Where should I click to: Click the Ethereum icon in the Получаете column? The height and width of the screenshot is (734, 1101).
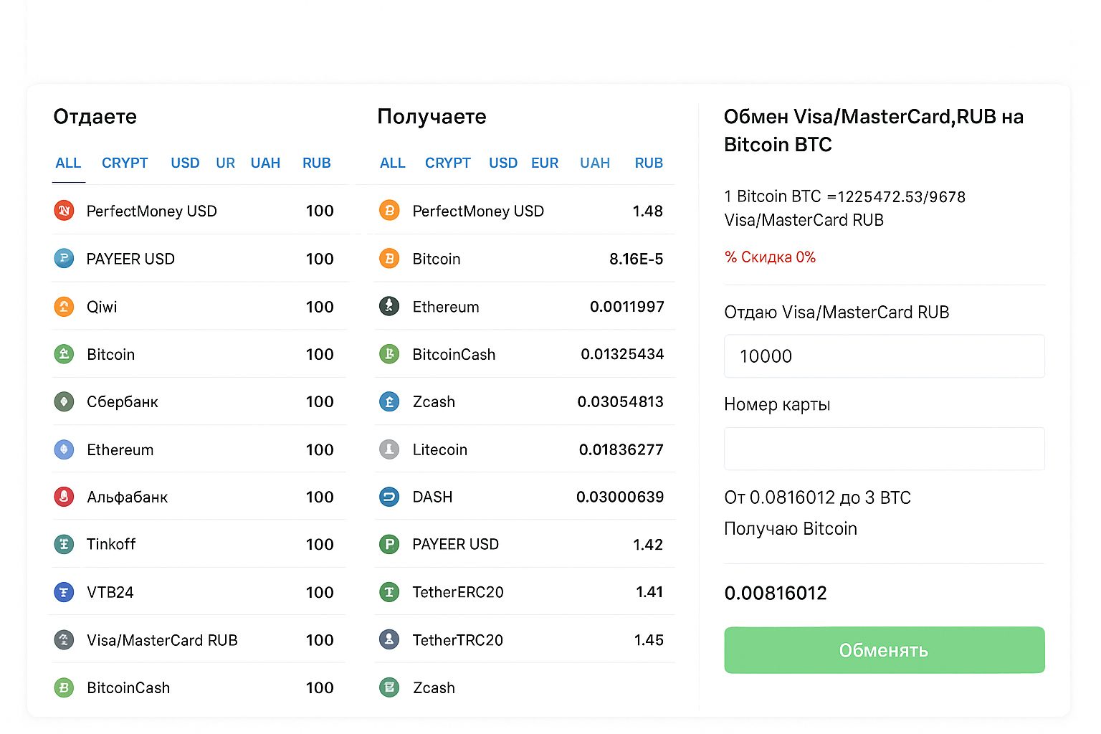[389, 306]
